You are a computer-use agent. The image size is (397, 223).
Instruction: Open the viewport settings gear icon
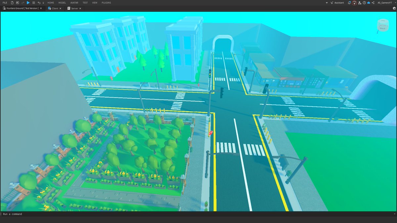(394, 8)
